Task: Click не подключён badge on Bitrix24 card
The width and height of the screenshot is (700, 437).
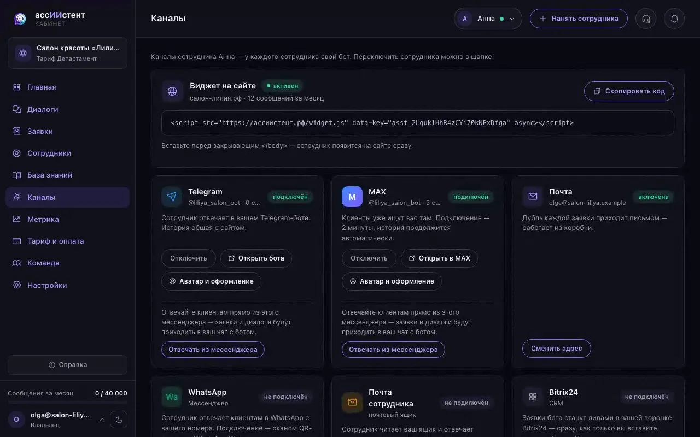Action: 646,397
